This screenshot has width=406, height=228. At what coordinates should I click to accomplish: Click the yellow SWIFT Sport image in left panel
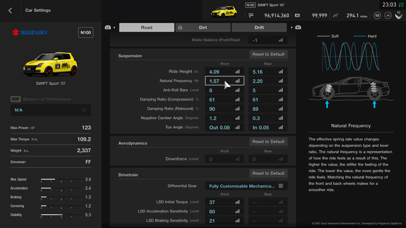coord(51,64)
